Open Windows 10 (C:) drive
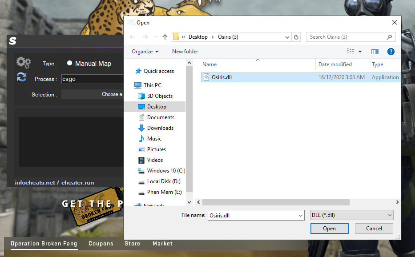 (x=161, y=171)
